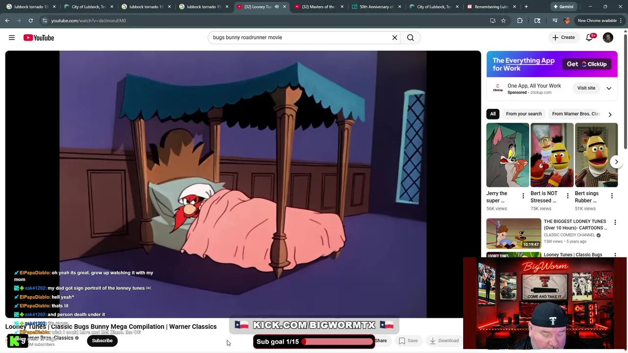Advance the Shorts shelf next arrow
628x353 pixels.
coord(617,162)
